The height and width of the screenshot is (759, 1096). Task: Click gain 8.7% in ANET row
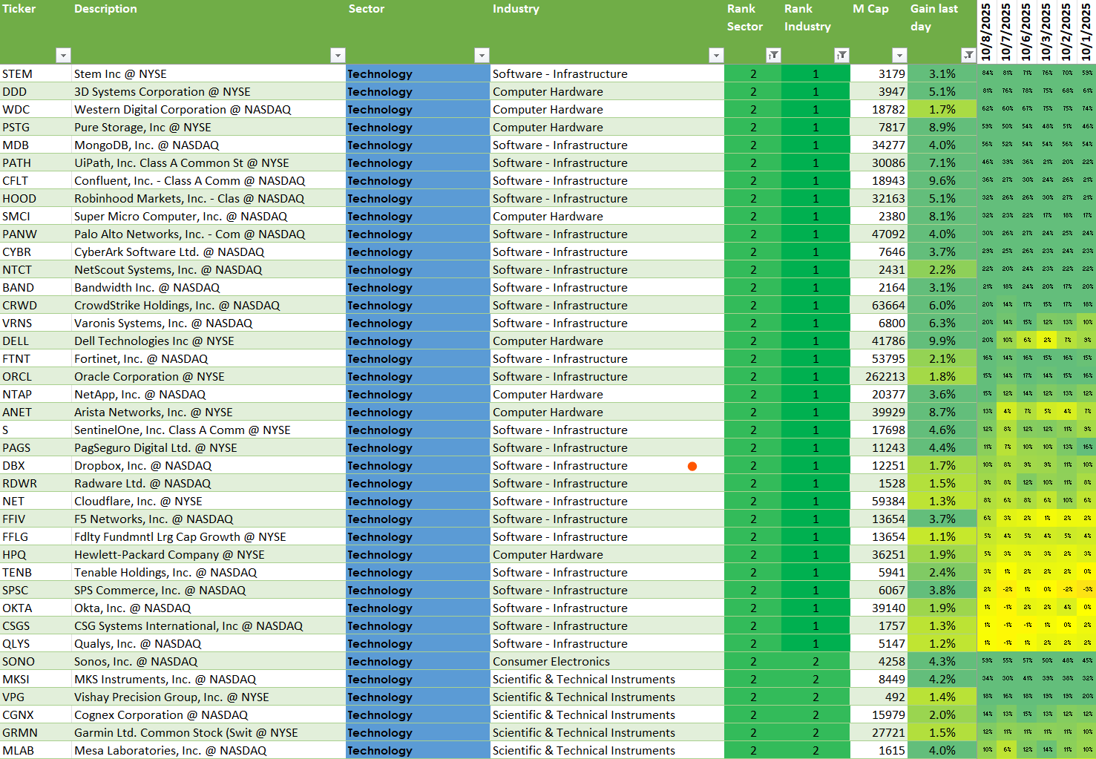pos(942,412)
